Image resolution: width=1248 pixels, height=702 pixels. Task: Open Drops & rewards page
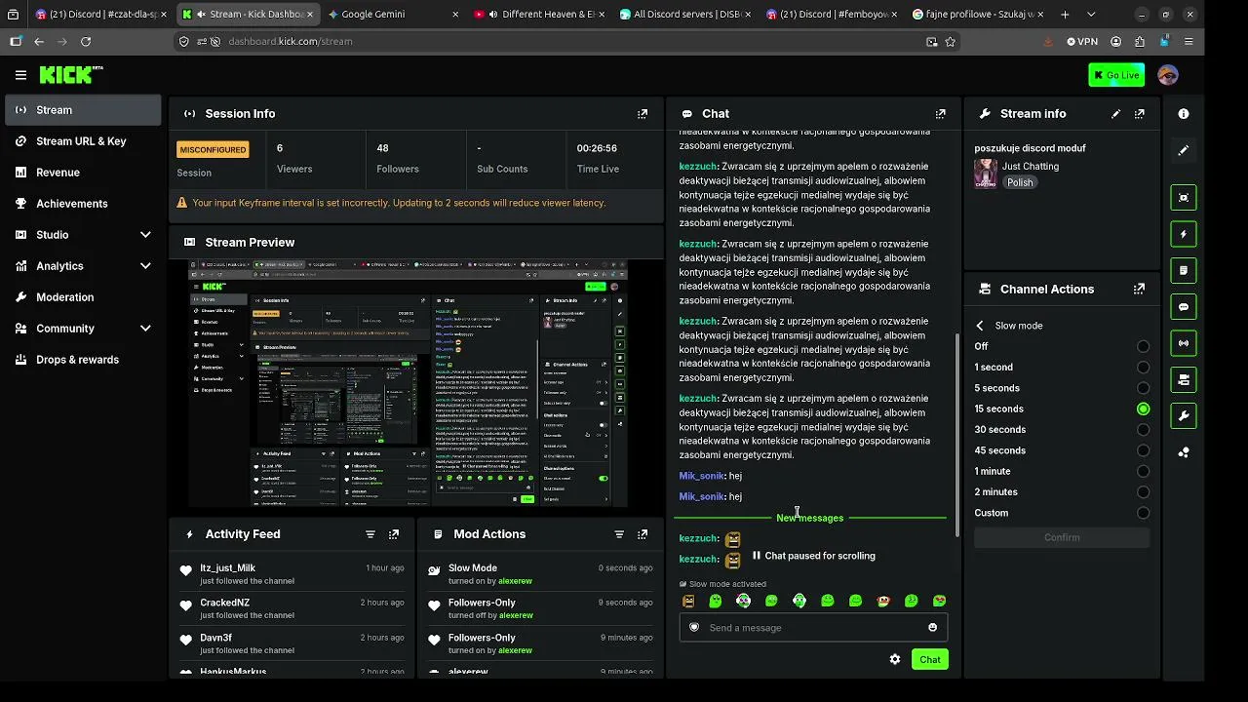[83, 360]
